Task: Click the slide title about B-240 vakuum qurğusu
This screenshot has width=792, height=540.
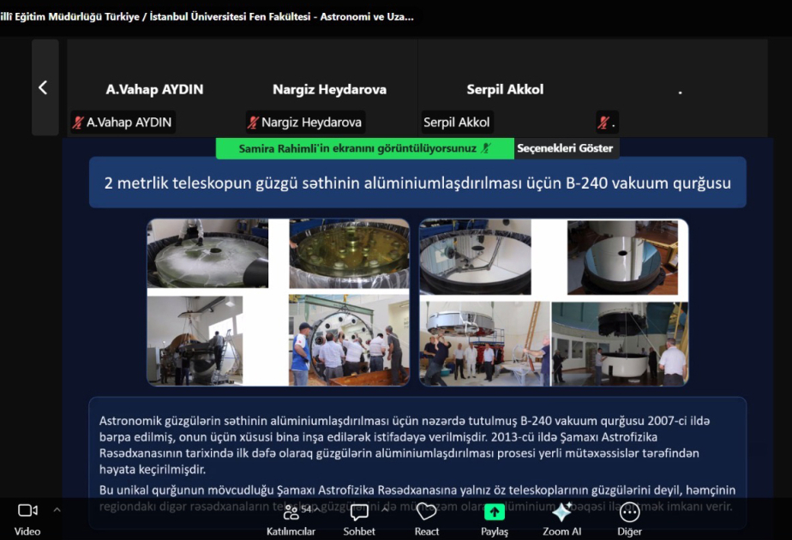Action: pyautogui.click(x=417, y=183)
